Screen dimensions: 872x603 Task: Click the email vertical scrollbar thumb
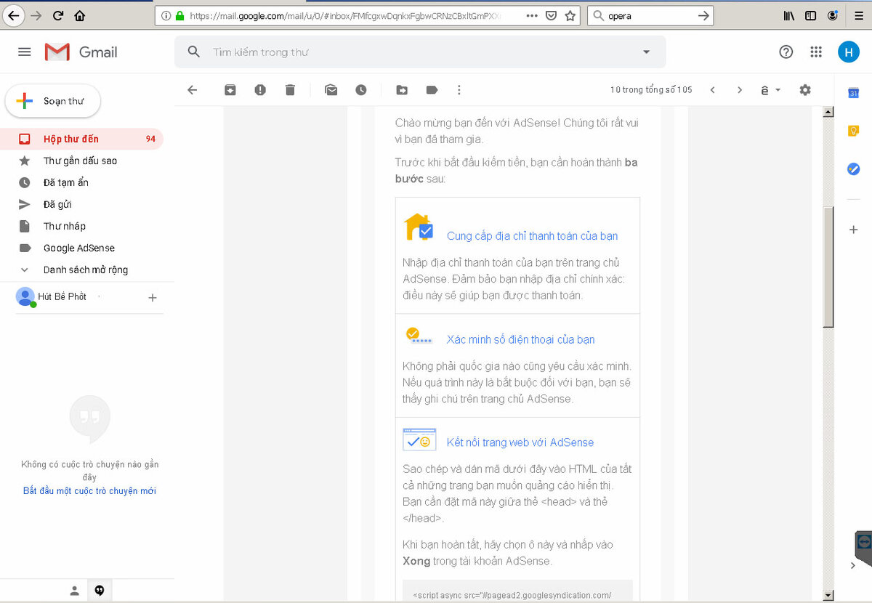(x=828, y=267)
